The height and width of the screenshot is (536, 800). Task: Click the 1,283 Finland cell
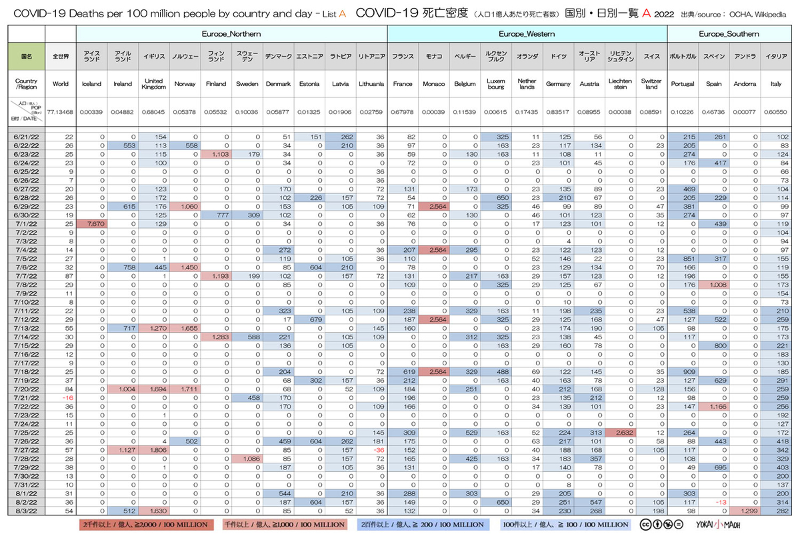point(216,338)
